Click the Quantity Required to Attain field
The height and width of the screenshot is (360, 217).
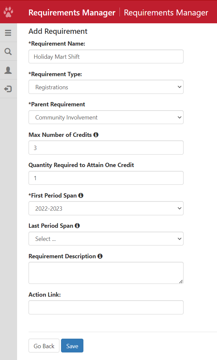click(106, 178)
